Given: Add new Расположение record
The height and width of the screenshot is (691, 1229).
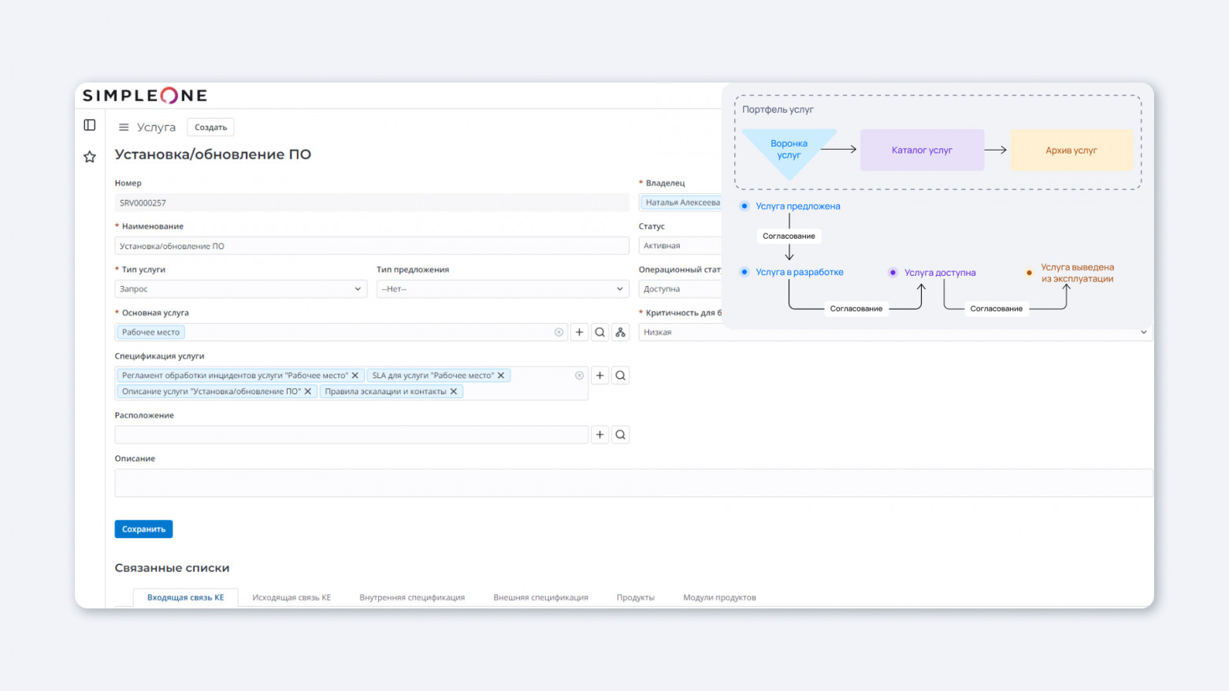Looking at the screenshot, I should (x=600, y=435).
